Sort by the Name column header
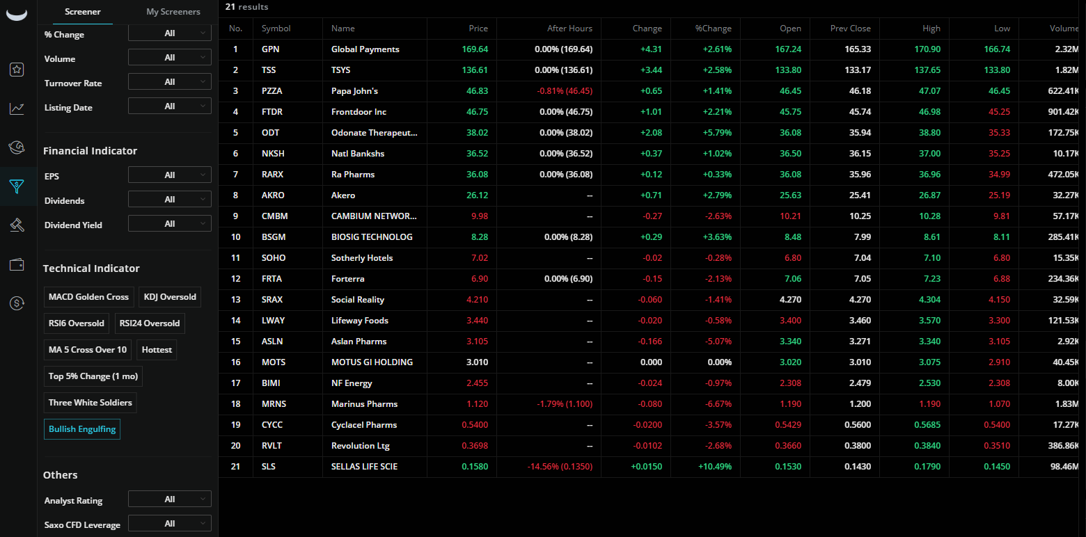The image size is (1086, 537). [343, 29]
